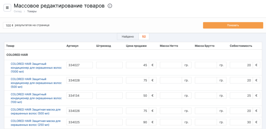266x129 pixels.
Task: Edit sale price field showing 90
Action: (x=137, y=122)
